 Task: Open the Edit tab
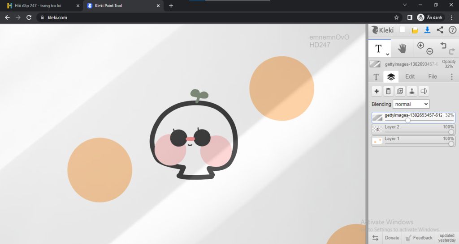410,76
